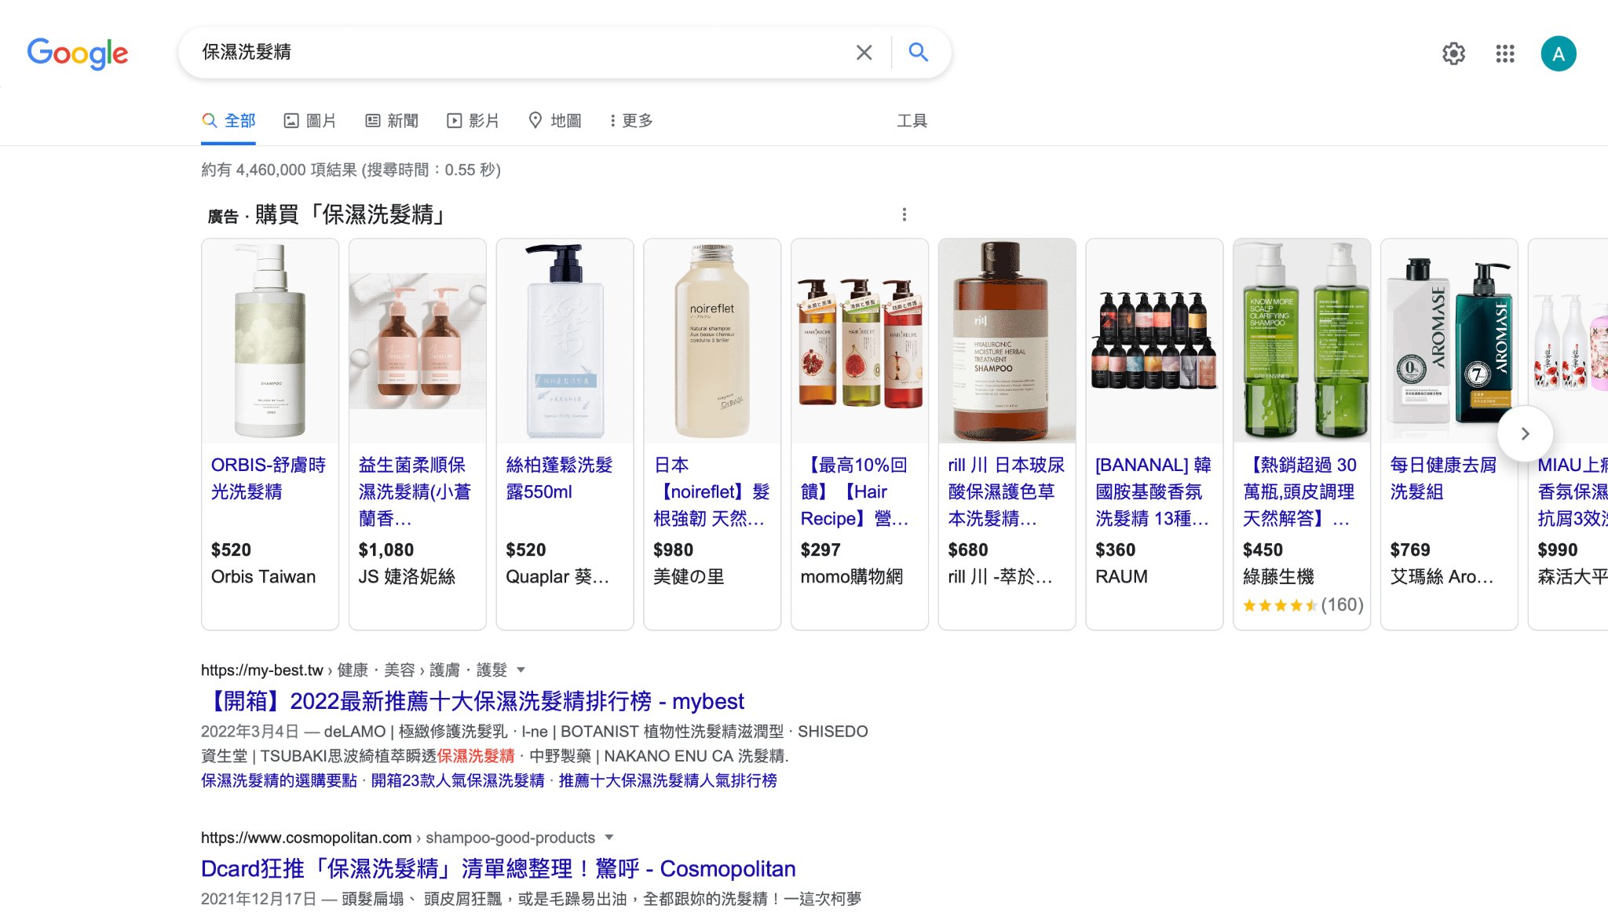Click the RAUM seller name
This screenshot has height=913, width=1608.
pos(1121,577)
